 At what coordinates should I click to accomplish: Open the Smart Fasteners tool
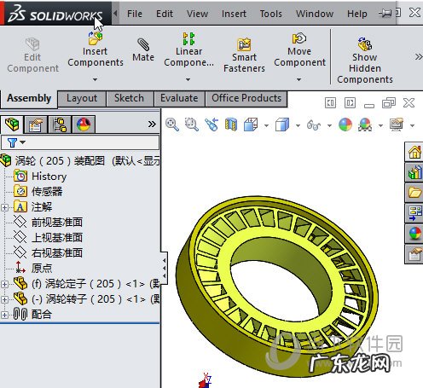[x=244, y=55]
